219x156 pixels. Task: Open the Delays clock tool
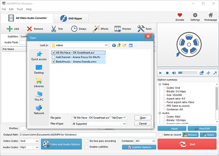point(79,29)
